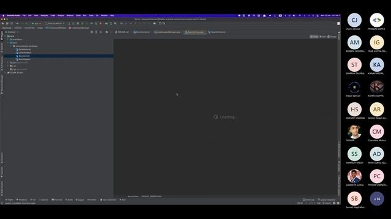Click the KA participant avatar
This screenshot has width=391, height=219.
click(377, 65)
